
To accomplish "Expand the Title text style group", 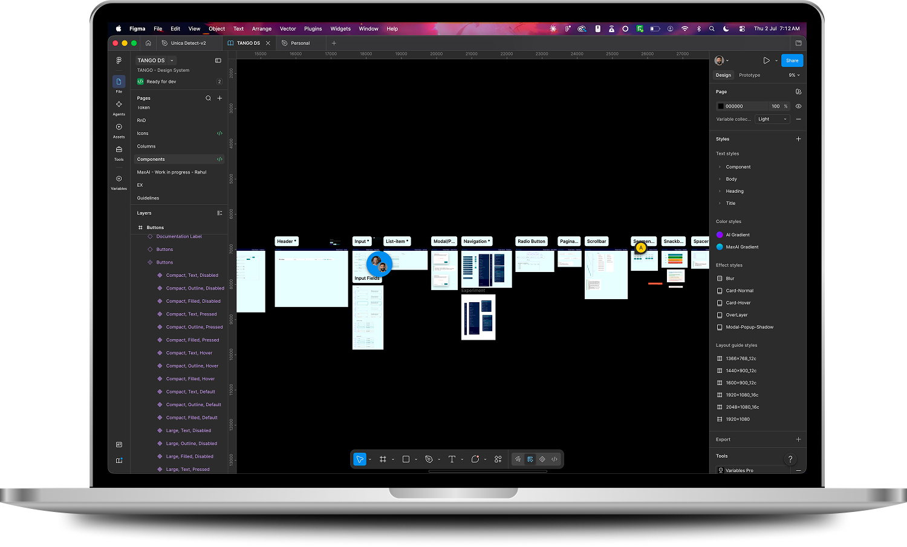I will (720, 203).
